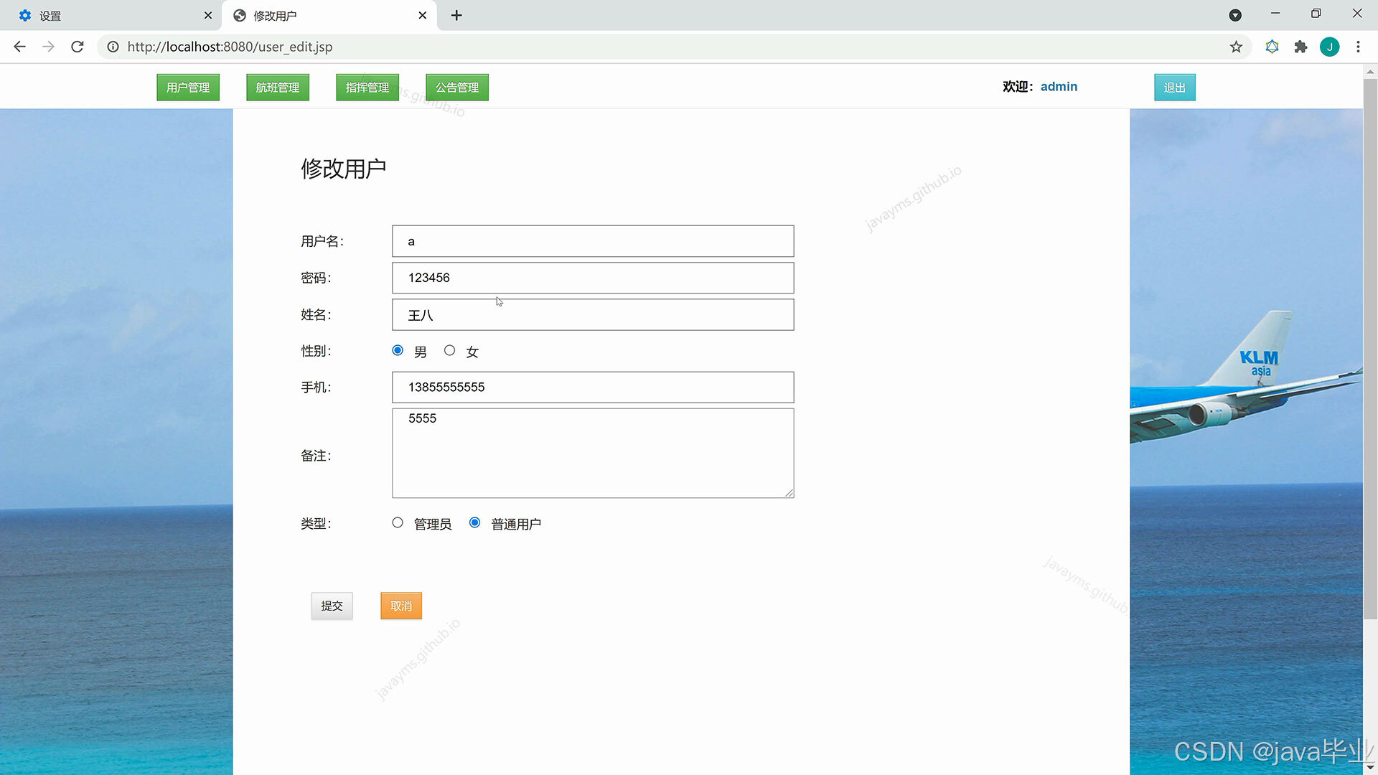
Task: Switch to the 设置 tab
Action: [x=111, y=15]
